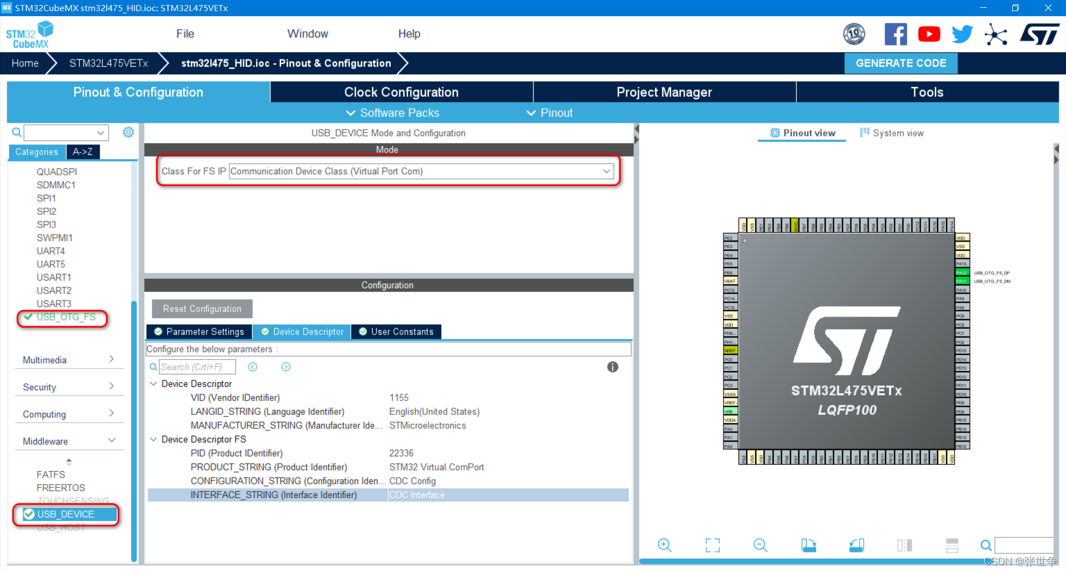Image resolution: width=1066 pixels, height=572 pixels.
Task: Switch to A->Z sorting tab
Action: 83,152
